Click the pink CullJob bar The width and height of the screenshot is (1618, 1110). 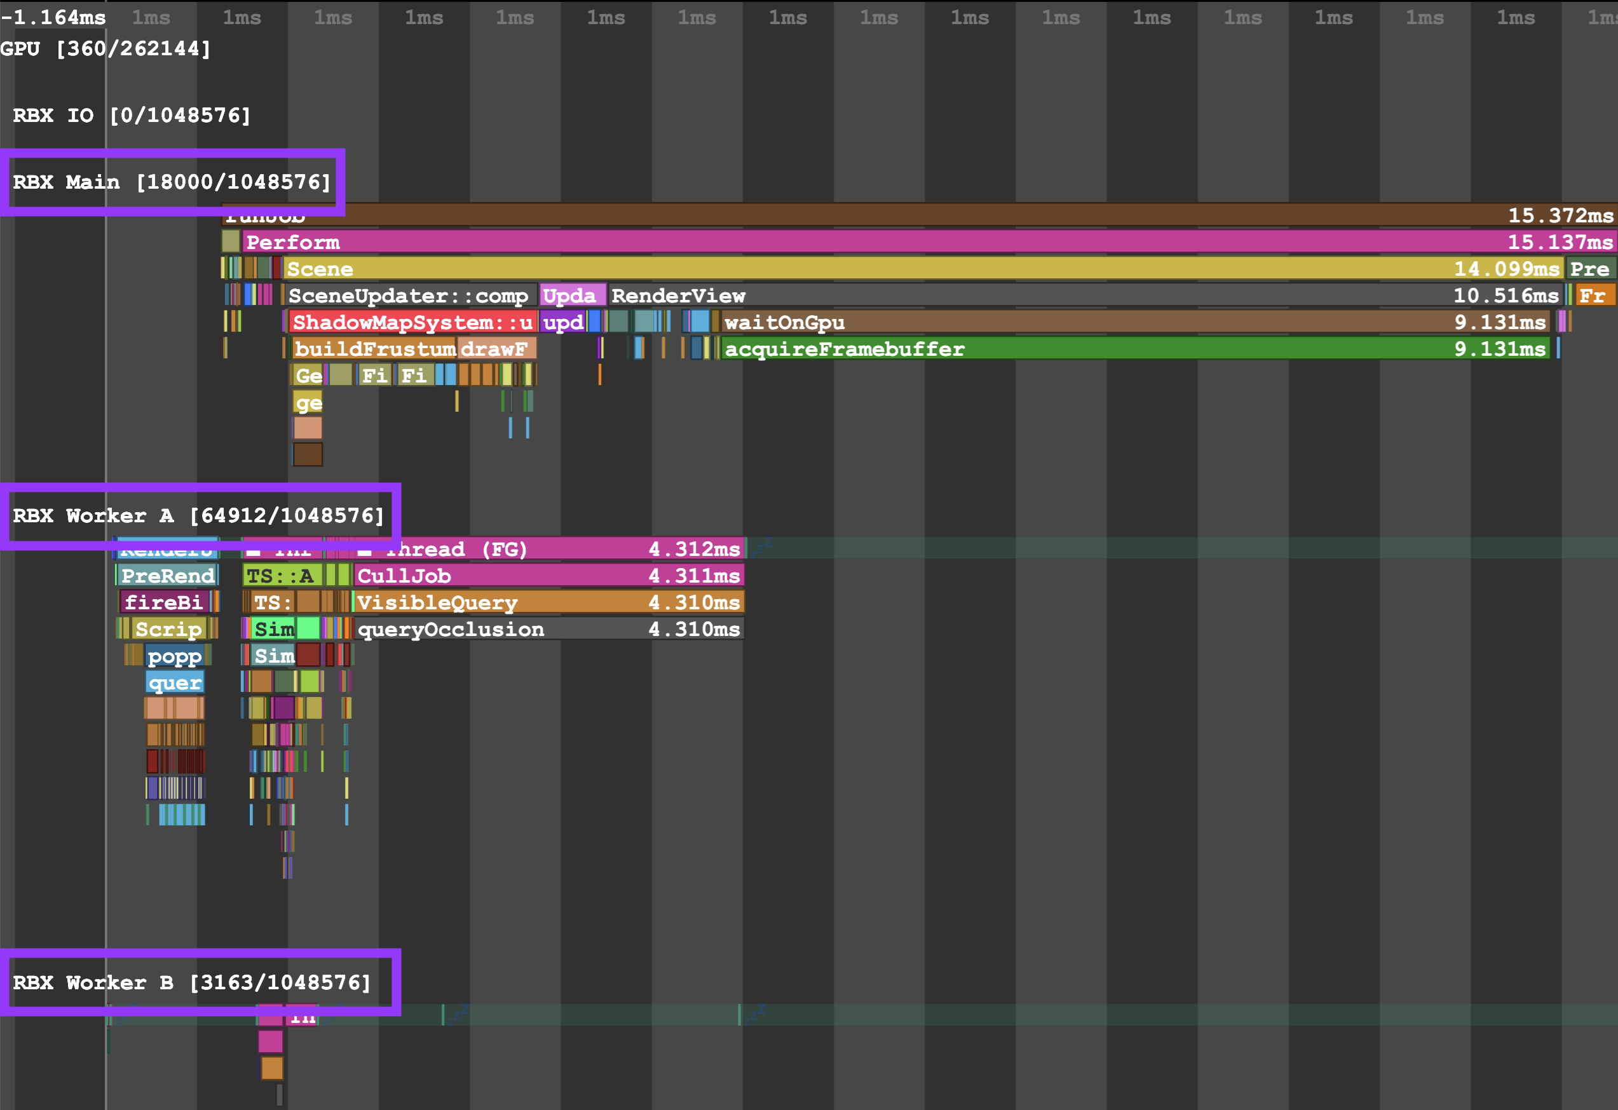(548, 576)
